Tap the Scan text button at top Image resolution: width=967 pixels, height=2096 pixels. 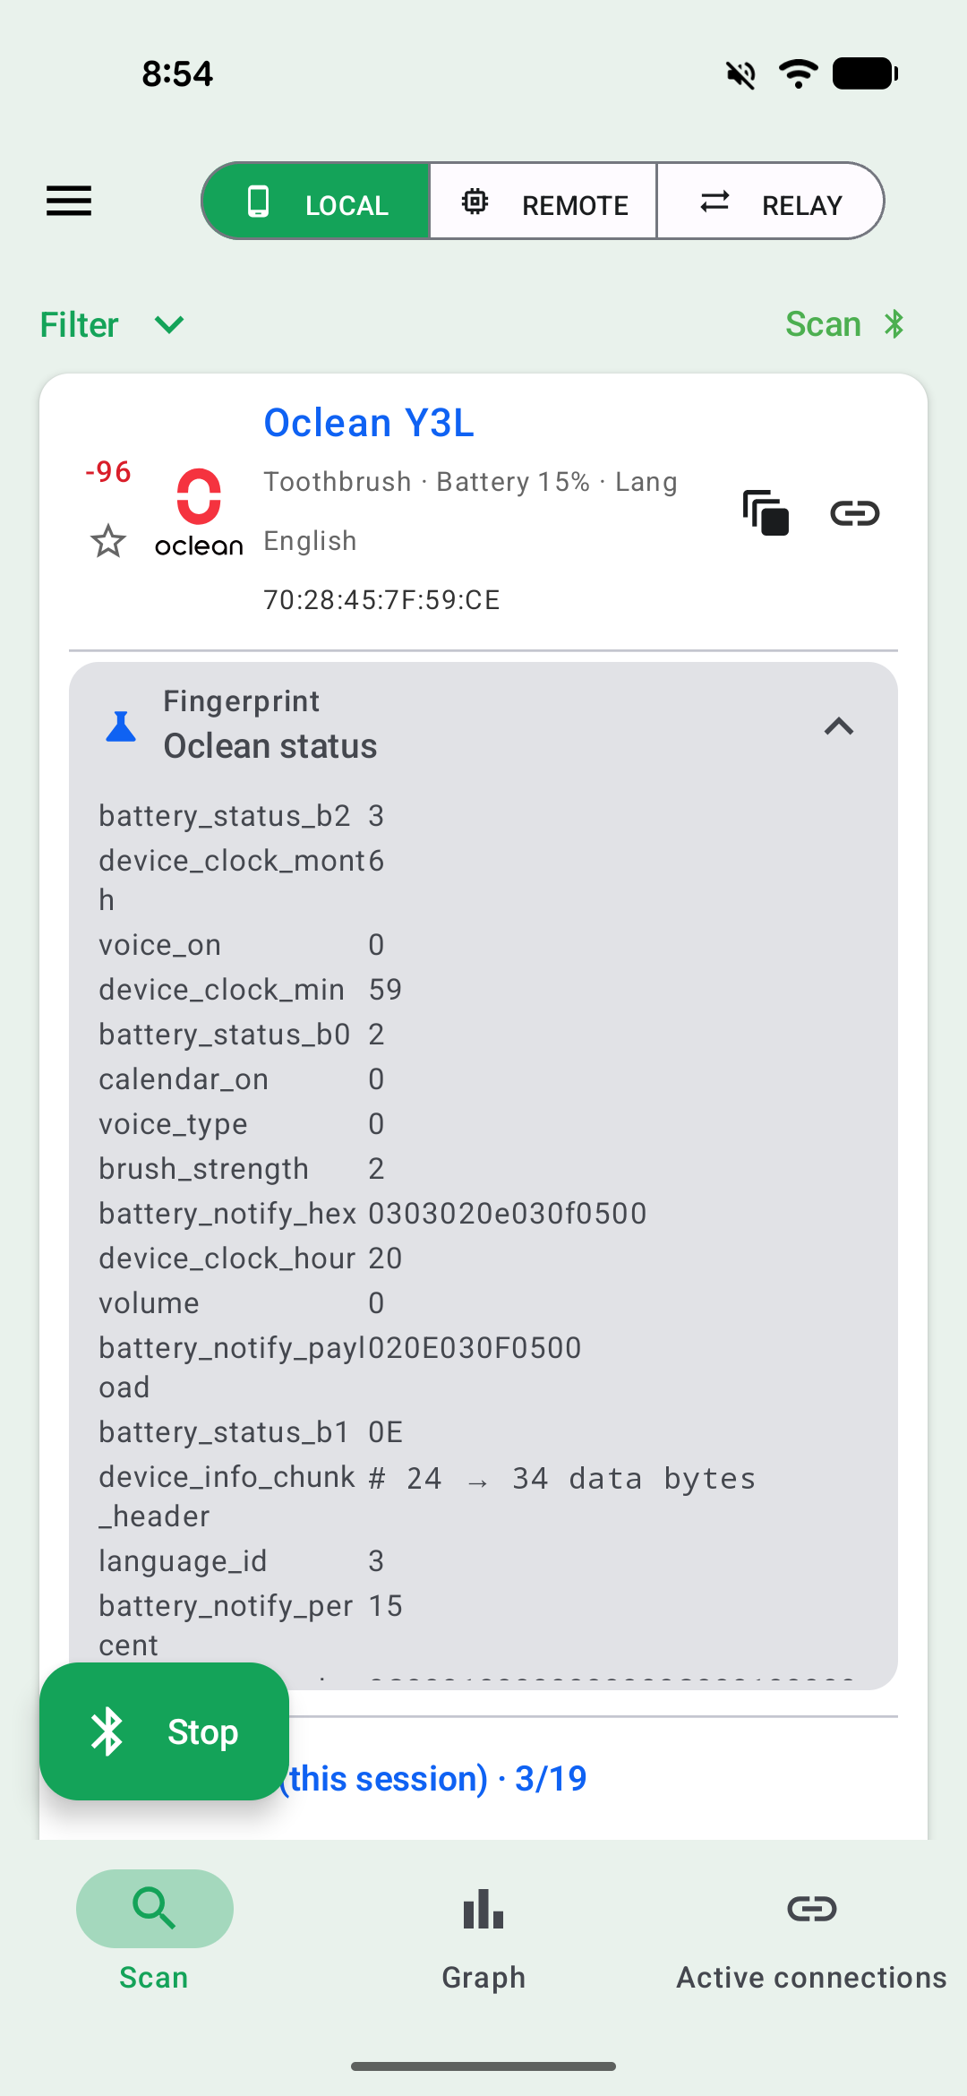[x=823, y=324]
